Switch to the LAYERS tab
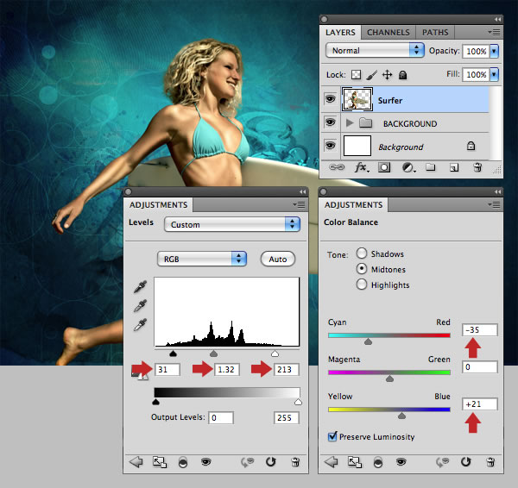Viewport: 518px width, 488px height. click(340, 33)
